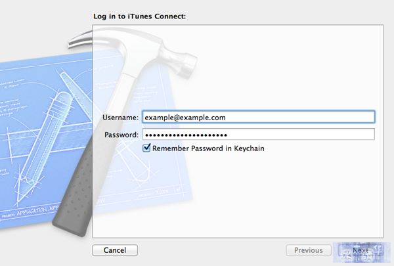Click the hammer claw at top left
Image resolution: width=394 pixels, height=266 pixels.
point(80,39)
